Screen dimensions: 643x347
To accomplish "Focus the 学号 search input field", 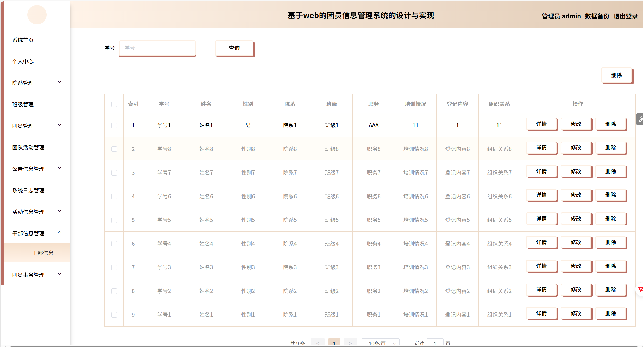I will 157,48.
